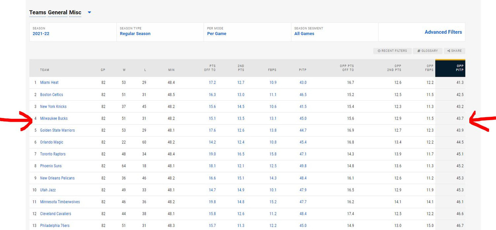Click the Recent Filters button
496x230 pixels.
392,51
